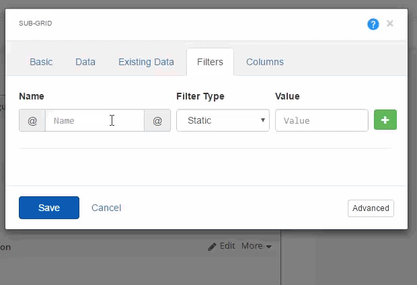Open the Static Filter Type dropdown
The height and width of the screenshot is (285, 417).
(x=223, y=120)
